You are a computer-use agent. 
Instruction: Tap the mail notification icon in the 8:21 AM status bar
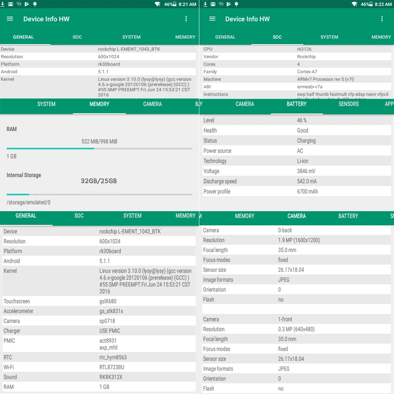(11, 4)
